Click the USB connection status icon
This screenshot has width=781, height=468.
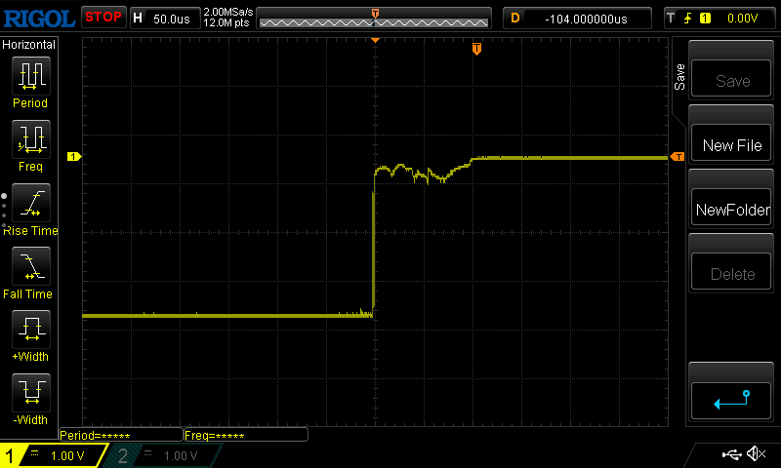coord(731,454)
